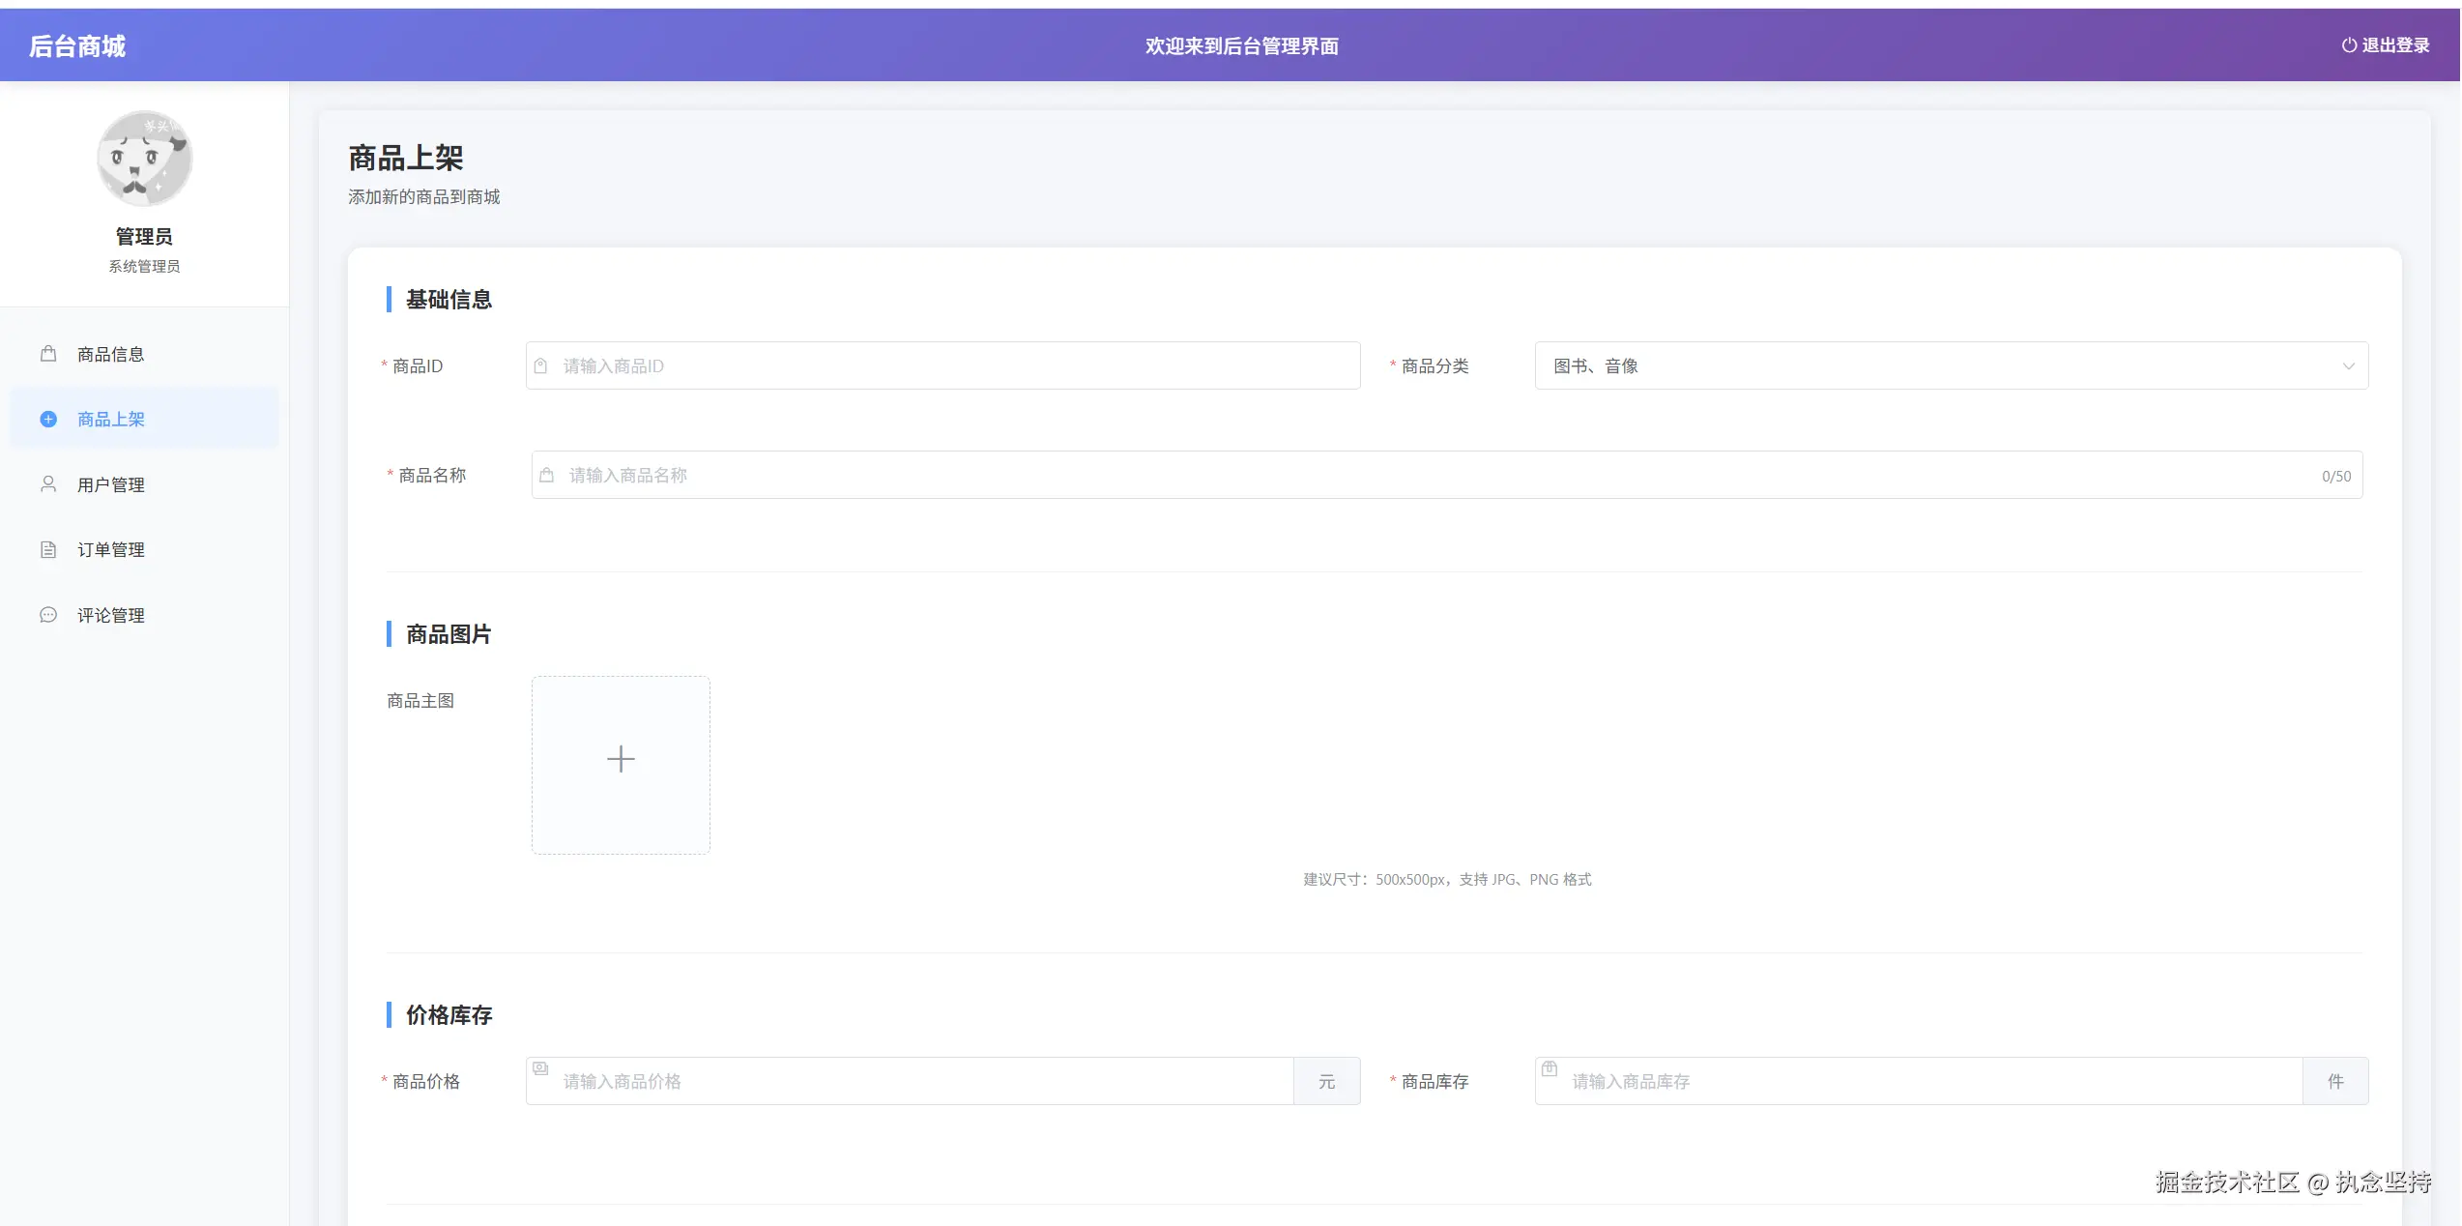This screenshot has width=2462, height=1226.
Task: Go to 订单管理 menu entry
Action: (111, 549)
